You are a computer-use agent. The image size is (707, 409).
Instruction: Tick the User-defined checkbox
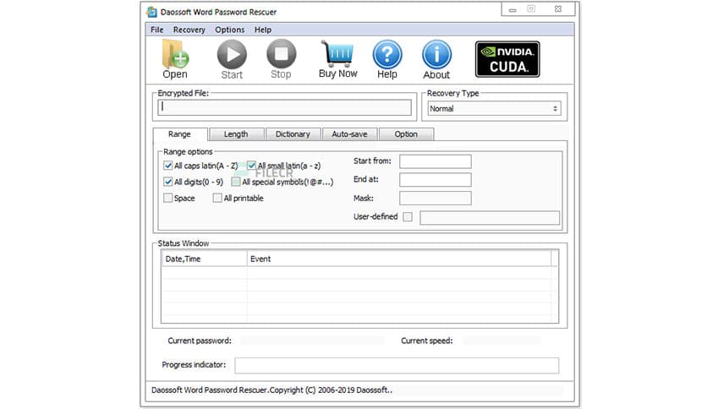408,217
